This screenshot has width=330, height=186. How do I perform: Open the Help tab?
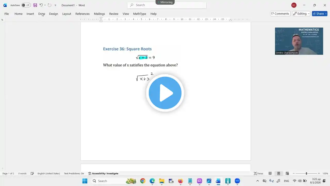[x=153, y=14]
